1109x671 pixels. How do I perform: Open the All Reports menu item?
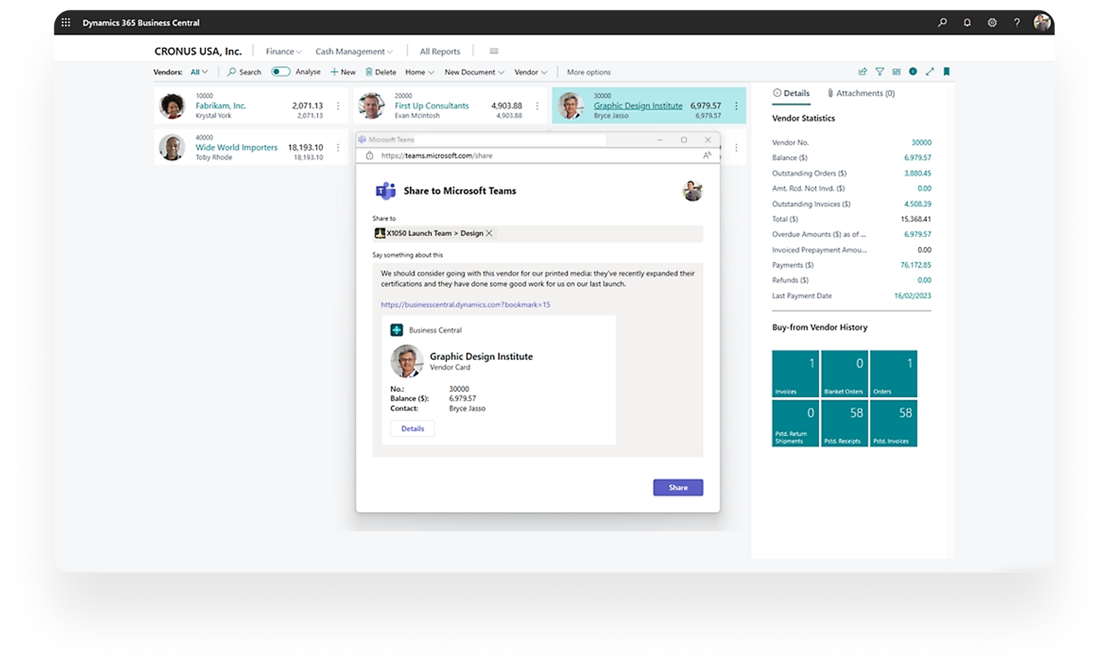(x=440, y=52)
